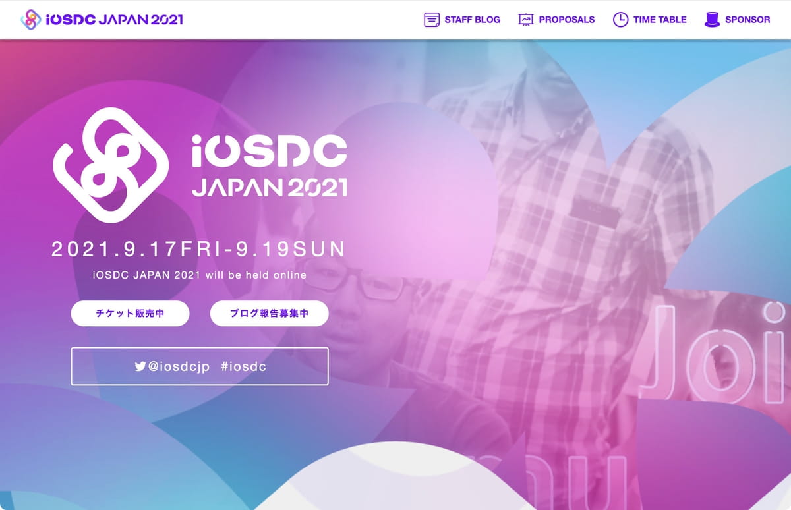Click the ブログ報告募集中 button
This screenshot has width=791, height=510.
269,314
